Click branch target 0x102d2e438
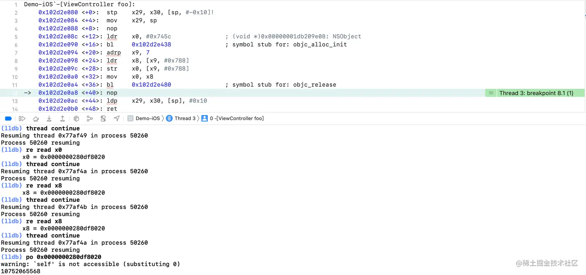 [x=152, y=45]
